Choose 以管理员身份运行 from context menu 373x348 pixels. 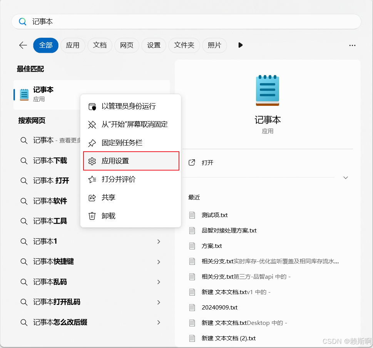point(131,106)
